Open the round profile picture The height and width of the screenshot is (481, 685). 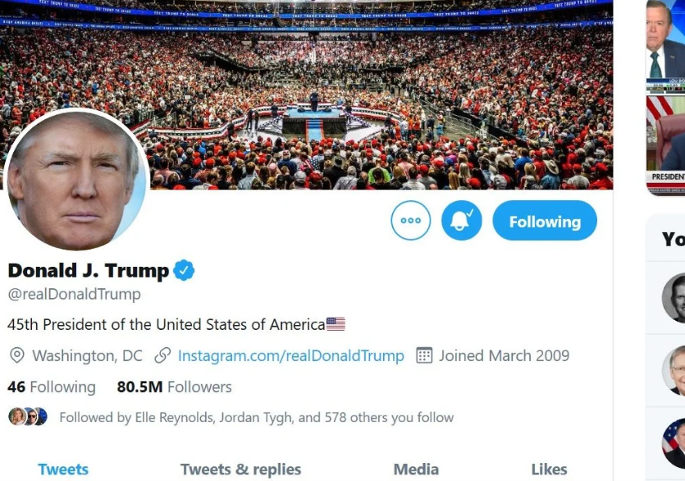tap(75, 180)
